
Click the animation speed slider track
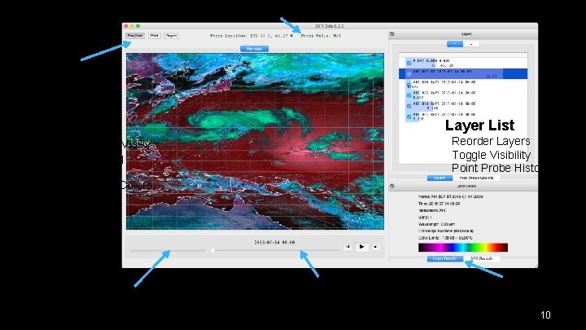pyautogui.click(x=168, y=251)
